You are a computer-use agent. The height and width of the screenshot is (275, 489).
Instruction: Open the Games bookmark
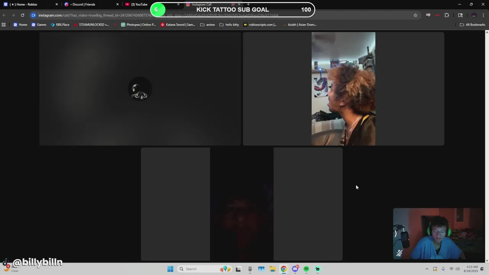(39, 25)
